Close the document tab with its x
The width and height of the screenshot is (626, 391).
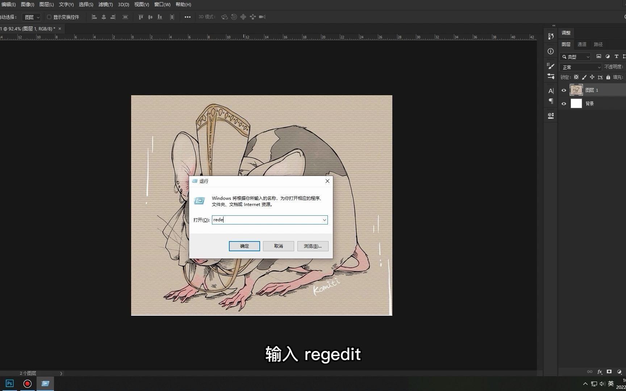(x=60, y=29)
